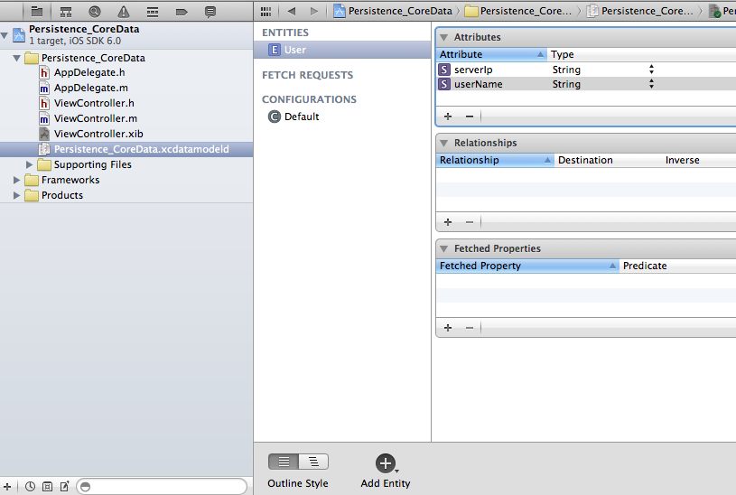The height and width of the screenshot is (495, 736).
Task: Switch to hierarchical outline style
Action: [x=313, y=462]
